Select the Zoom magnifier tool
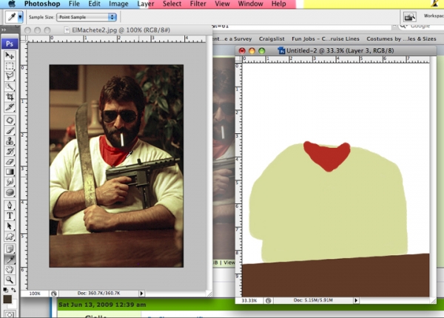The height and width of the screenshot is (318, 444). pyautogui.click(x=10, y=280)
